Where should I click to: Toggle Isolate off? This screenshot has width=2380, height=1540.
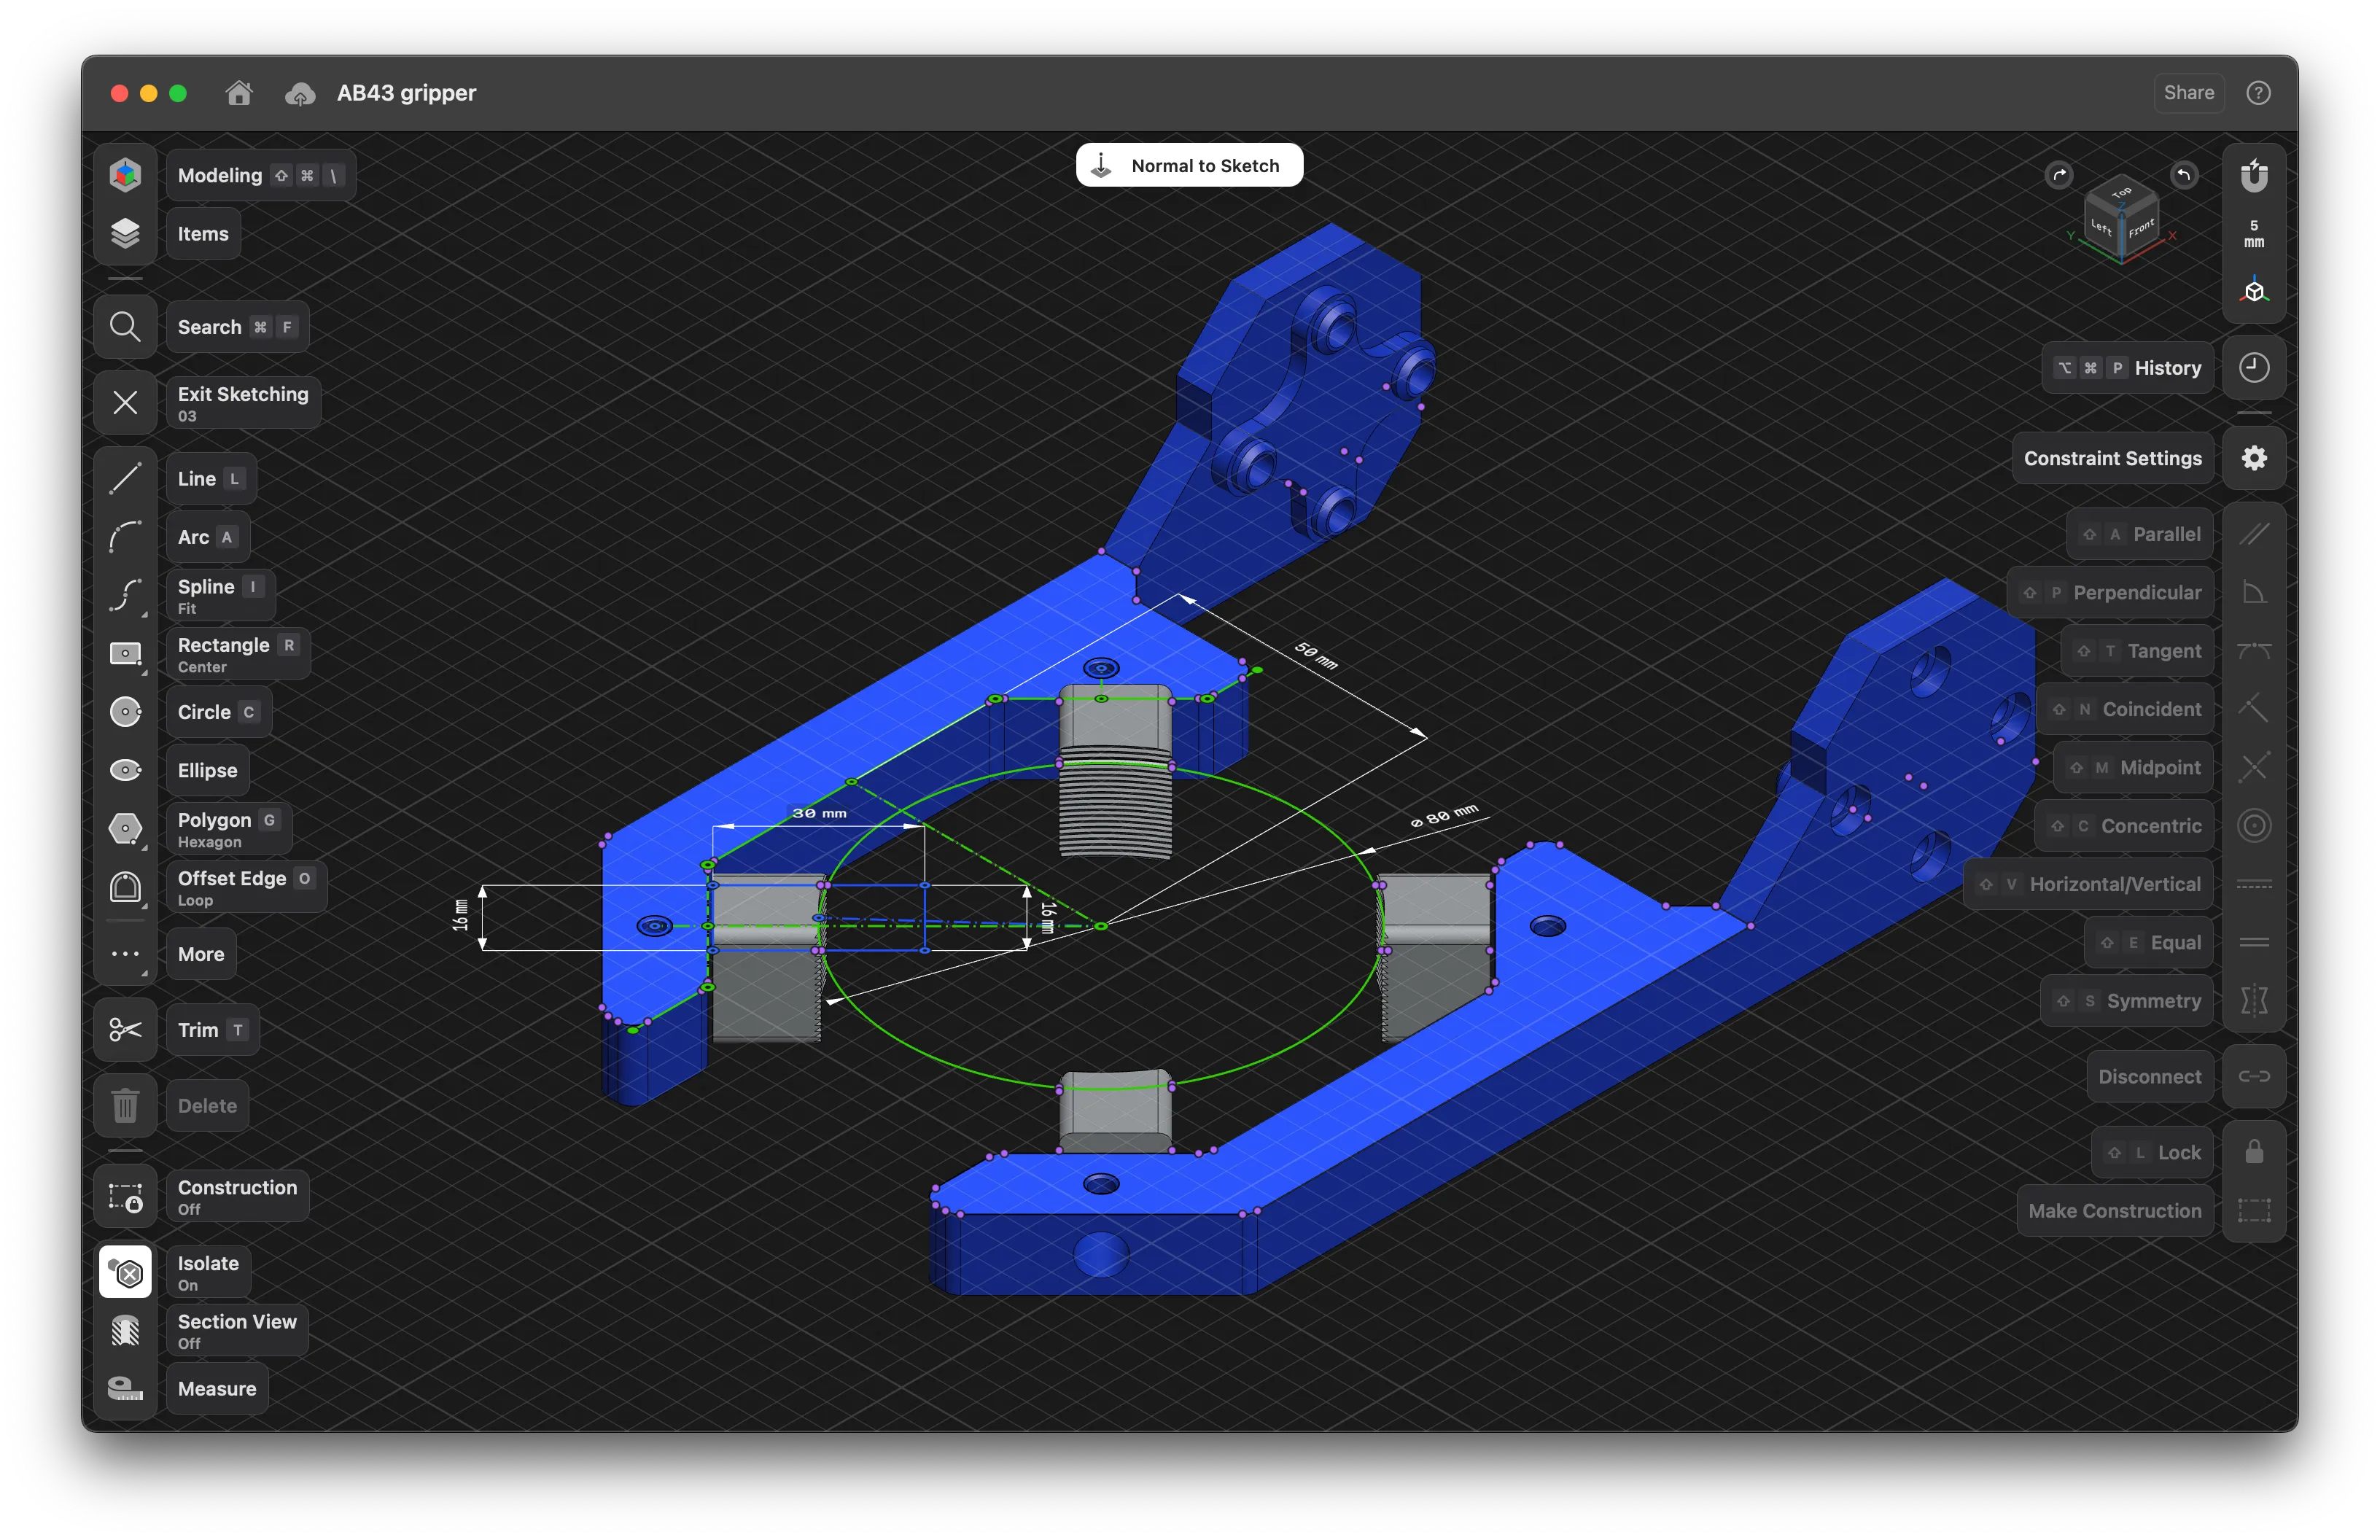206,1271
